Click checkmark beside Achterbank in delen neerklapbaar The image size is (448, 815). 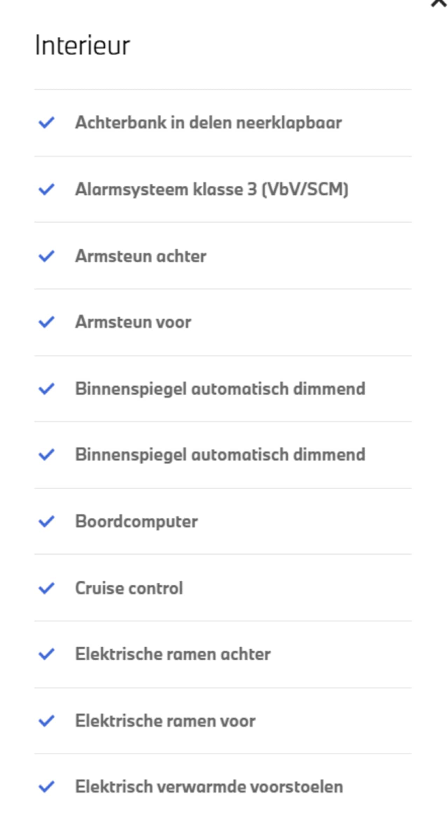46,123
